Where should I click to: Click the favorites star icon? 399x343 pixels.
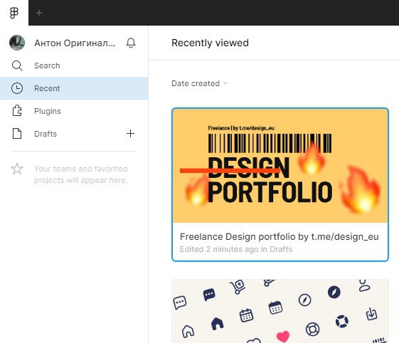tap(17, 169)
